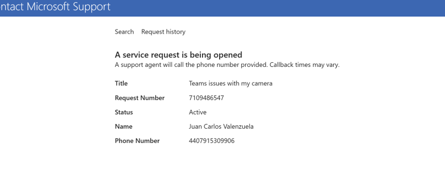
Task: Click the Contact Microsoft Support header title
Action: [x=55, y=7]
